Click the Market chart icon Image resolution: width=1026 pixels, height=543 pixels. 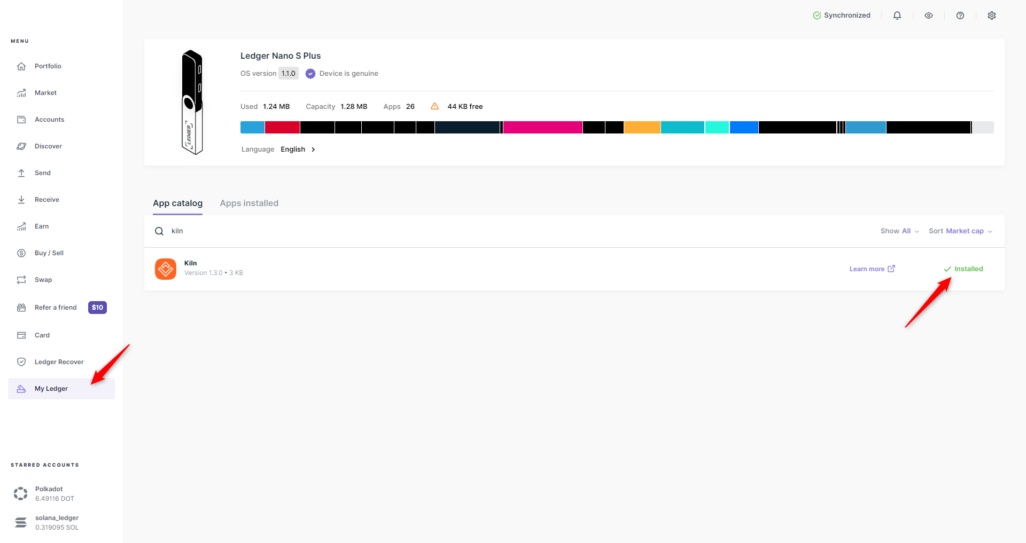[x=21, y=93]
